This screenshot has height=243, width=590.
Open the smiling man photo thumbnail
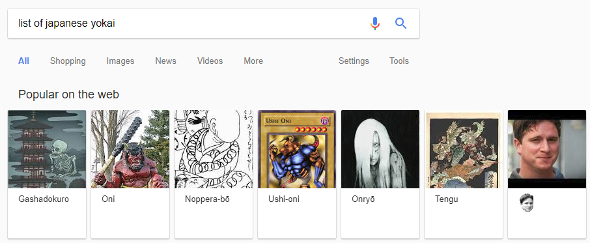pyautogui.click(x=547, y=149)
